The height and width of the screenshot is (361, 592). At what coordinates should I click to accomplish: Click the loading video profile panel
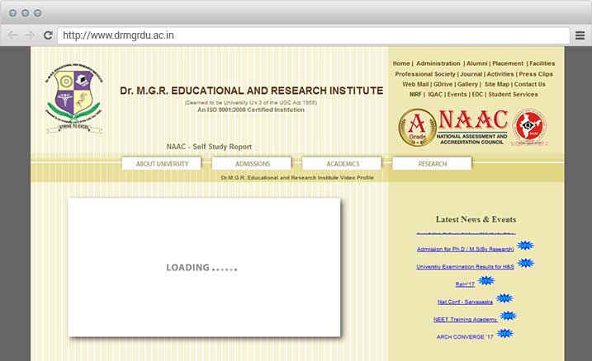pyautogui.click(x=204, y=267)
